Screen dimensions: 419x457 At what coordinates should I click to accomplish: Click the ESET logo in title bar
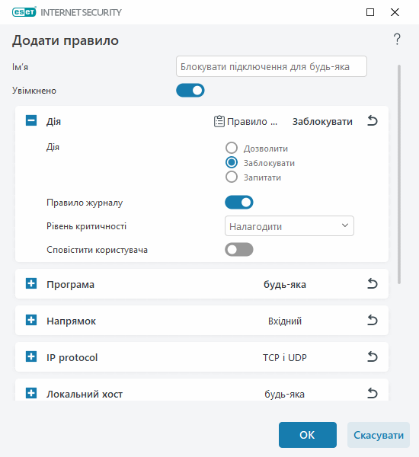click(24, 12)
